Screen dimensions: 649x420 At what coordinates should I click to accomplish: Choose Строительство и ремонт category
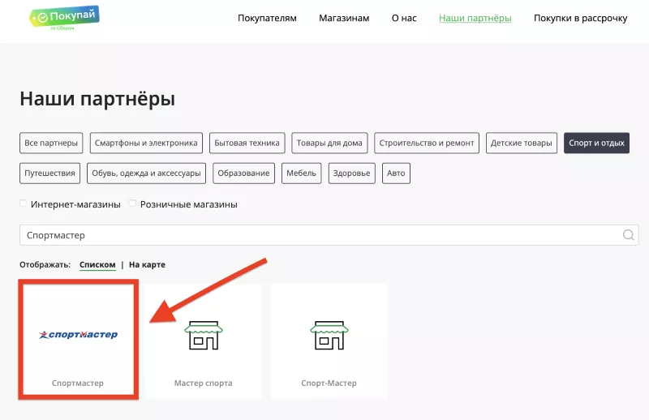click(x=427, y=143)
